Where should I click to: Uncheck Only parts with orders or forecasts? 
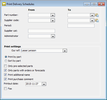click(5, 70)
